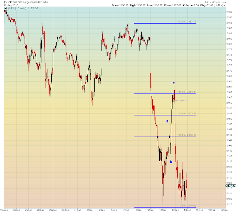
Task: Click the small chart icon before $SPX legend
Action: tap(6, 8)
